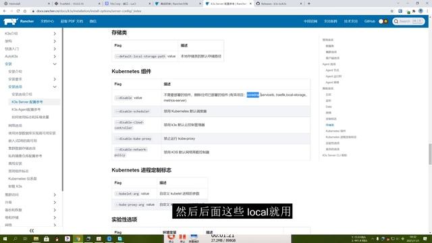Toggle the dark/light theme switch
Viewport: 432px width, 243px height.
coord(383,21)
